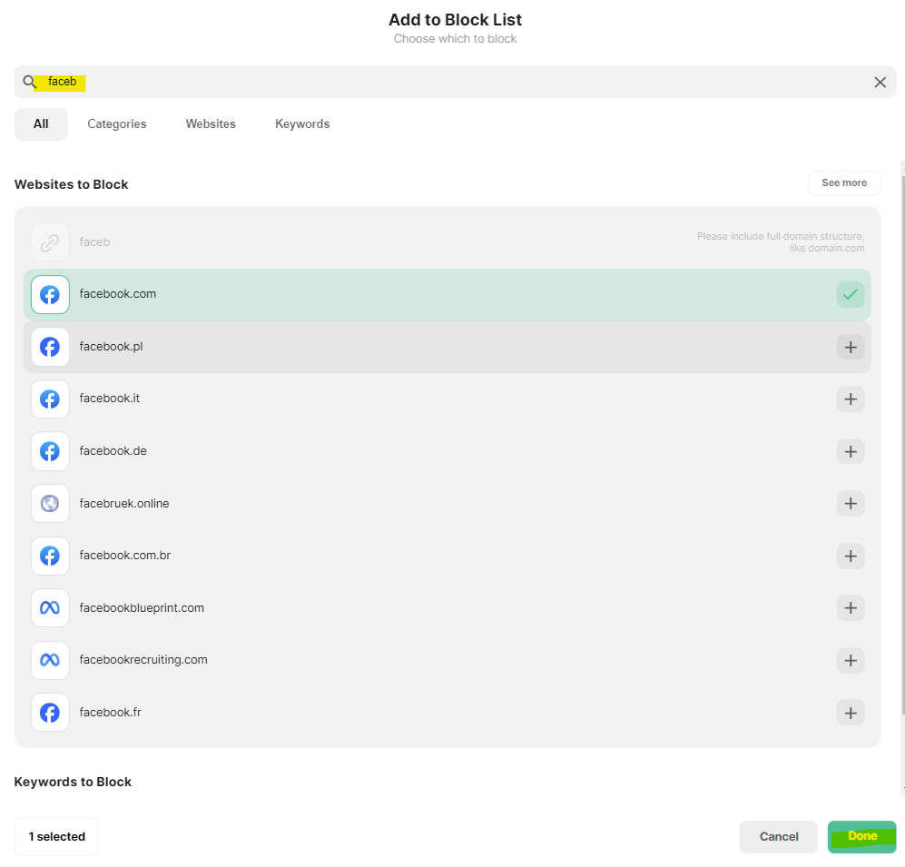The height and width of the screenshot is (867, 905).
Task: Select the facebruek.online row text
Action: [x=124, y=503]
